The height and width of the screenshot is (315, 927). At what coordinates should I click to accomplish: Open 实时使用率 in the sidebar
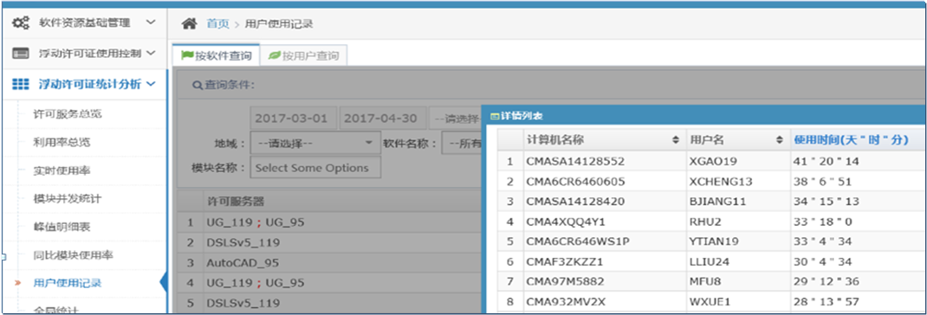62,170
